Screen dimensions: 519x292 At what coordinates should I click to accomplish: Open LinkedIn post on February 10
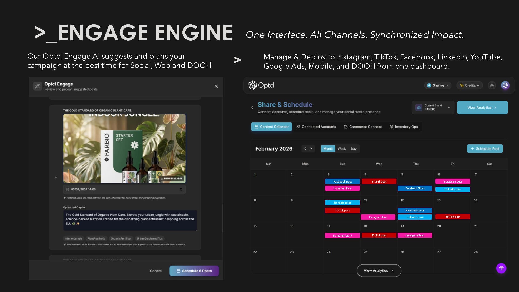pos(342,203)
